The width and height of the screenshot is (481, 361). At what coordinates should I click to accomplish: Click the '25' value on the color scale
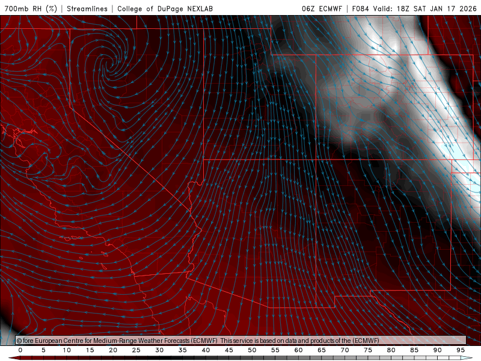tap(136, 350)
